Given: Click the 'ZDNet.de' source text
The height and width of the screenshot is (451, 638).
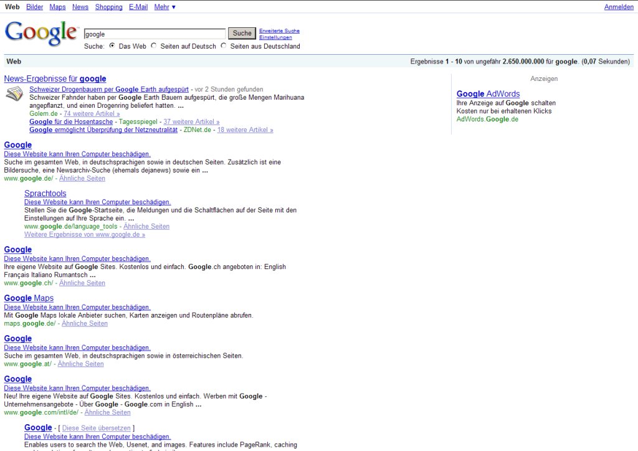Looking at the screenshot, I should (x=198, y=130).
